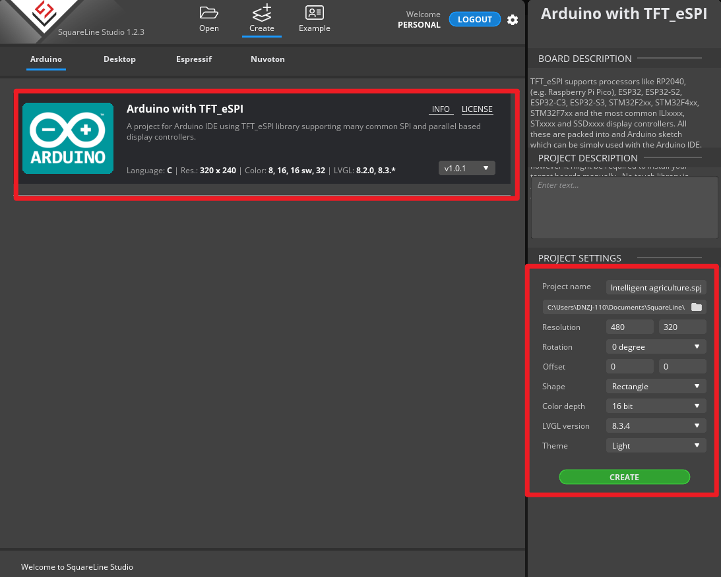Click the Color depth label
The width and height of the screenshot is (721, 577).
coord(563,406)
